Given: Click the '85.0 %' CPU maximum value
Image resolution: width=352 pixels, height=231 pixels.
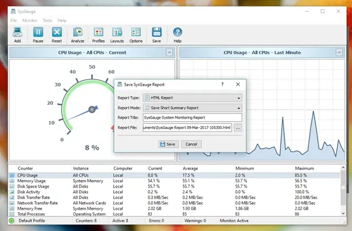Looking at the screenshot, I should pos(301,175).
